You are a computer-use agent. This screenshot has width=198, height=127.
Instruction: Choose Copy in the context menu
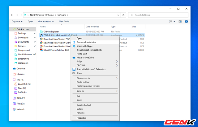pyautogui.click(x=79, y=100)
